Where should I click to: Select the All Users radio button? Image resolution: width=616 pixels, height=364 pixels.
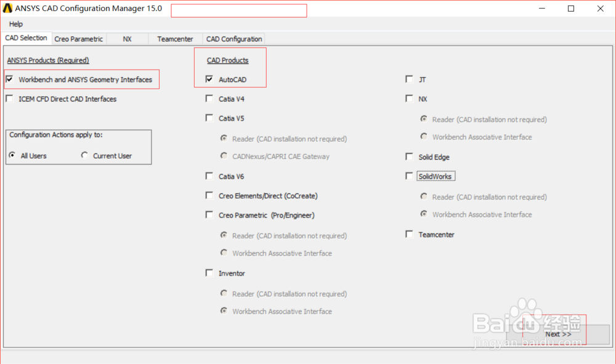[12, 155]
